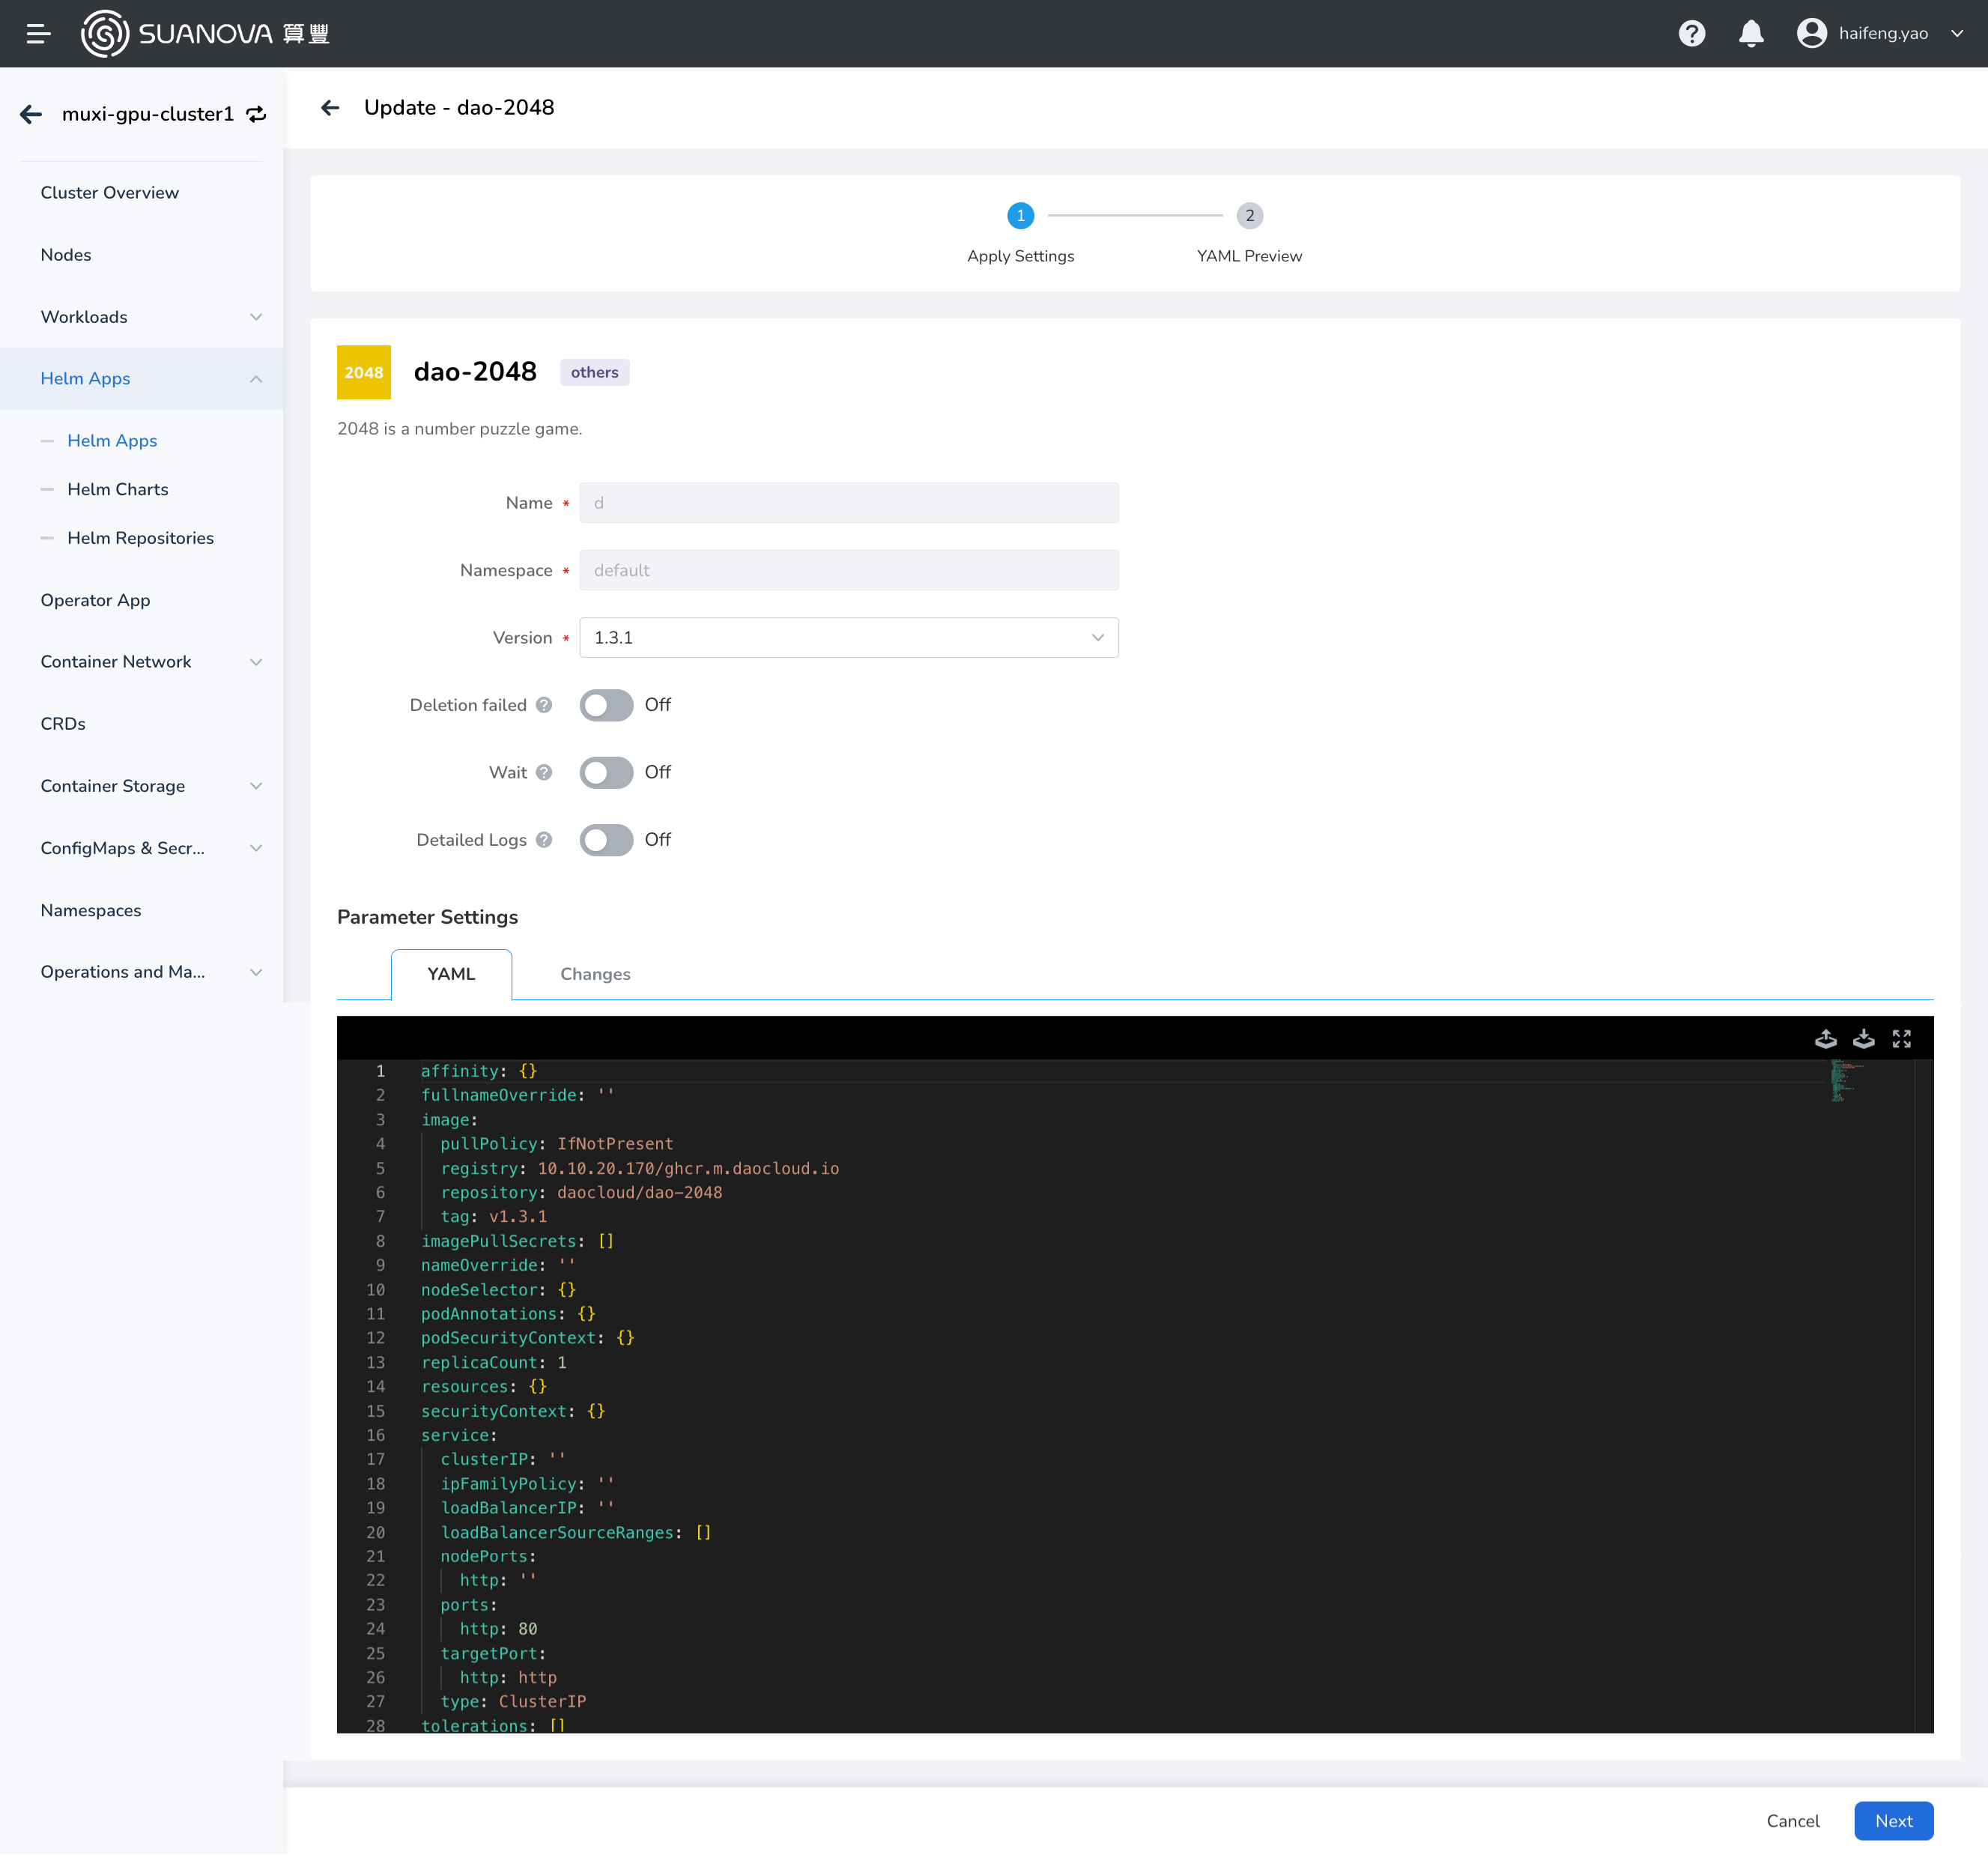
Task: Open the notifications bell
Action: (1751, 33)
